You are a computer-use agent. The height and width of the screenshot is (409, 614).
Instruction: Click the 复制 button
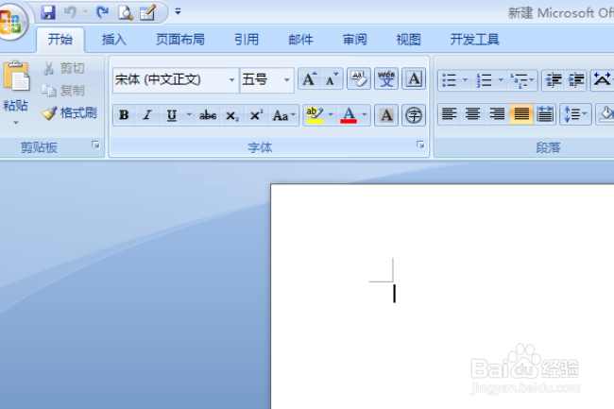(62, 91)
